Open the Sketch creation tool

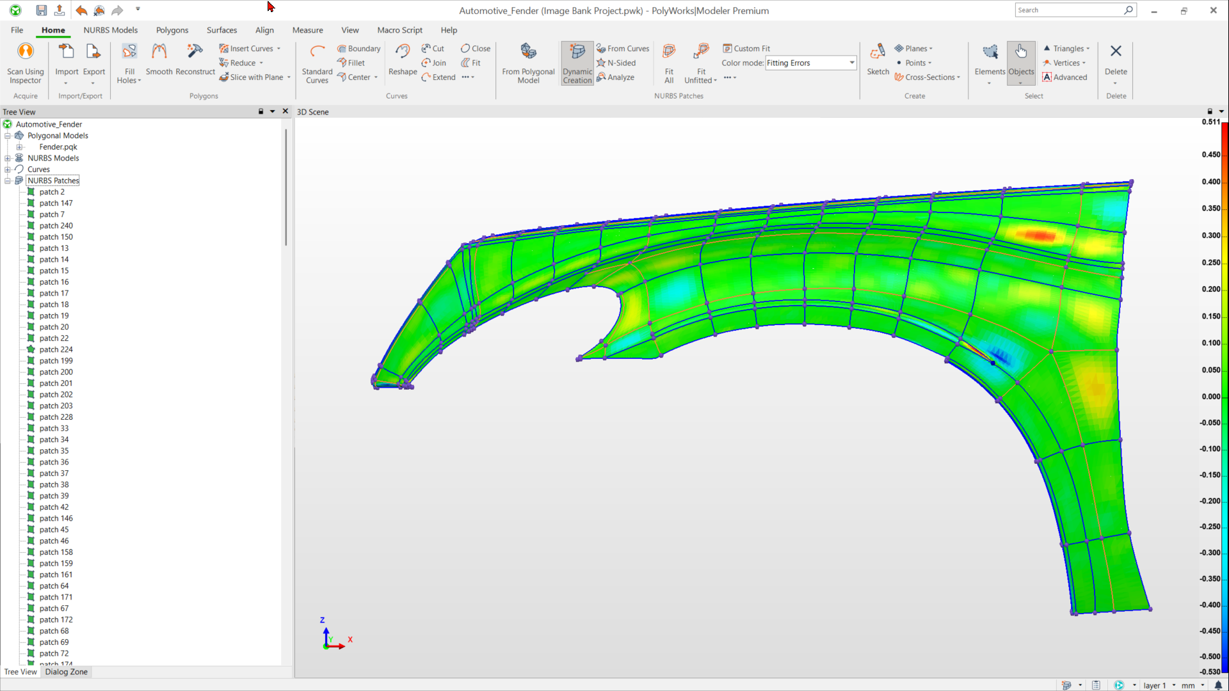(x=878, y=52)
